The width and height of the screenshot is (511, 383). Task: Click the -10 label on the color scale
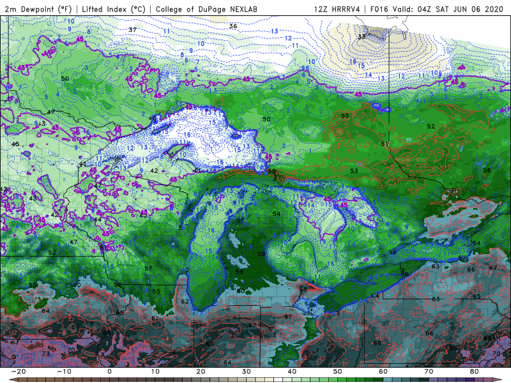pyautogui.click(x=64, y=372)
